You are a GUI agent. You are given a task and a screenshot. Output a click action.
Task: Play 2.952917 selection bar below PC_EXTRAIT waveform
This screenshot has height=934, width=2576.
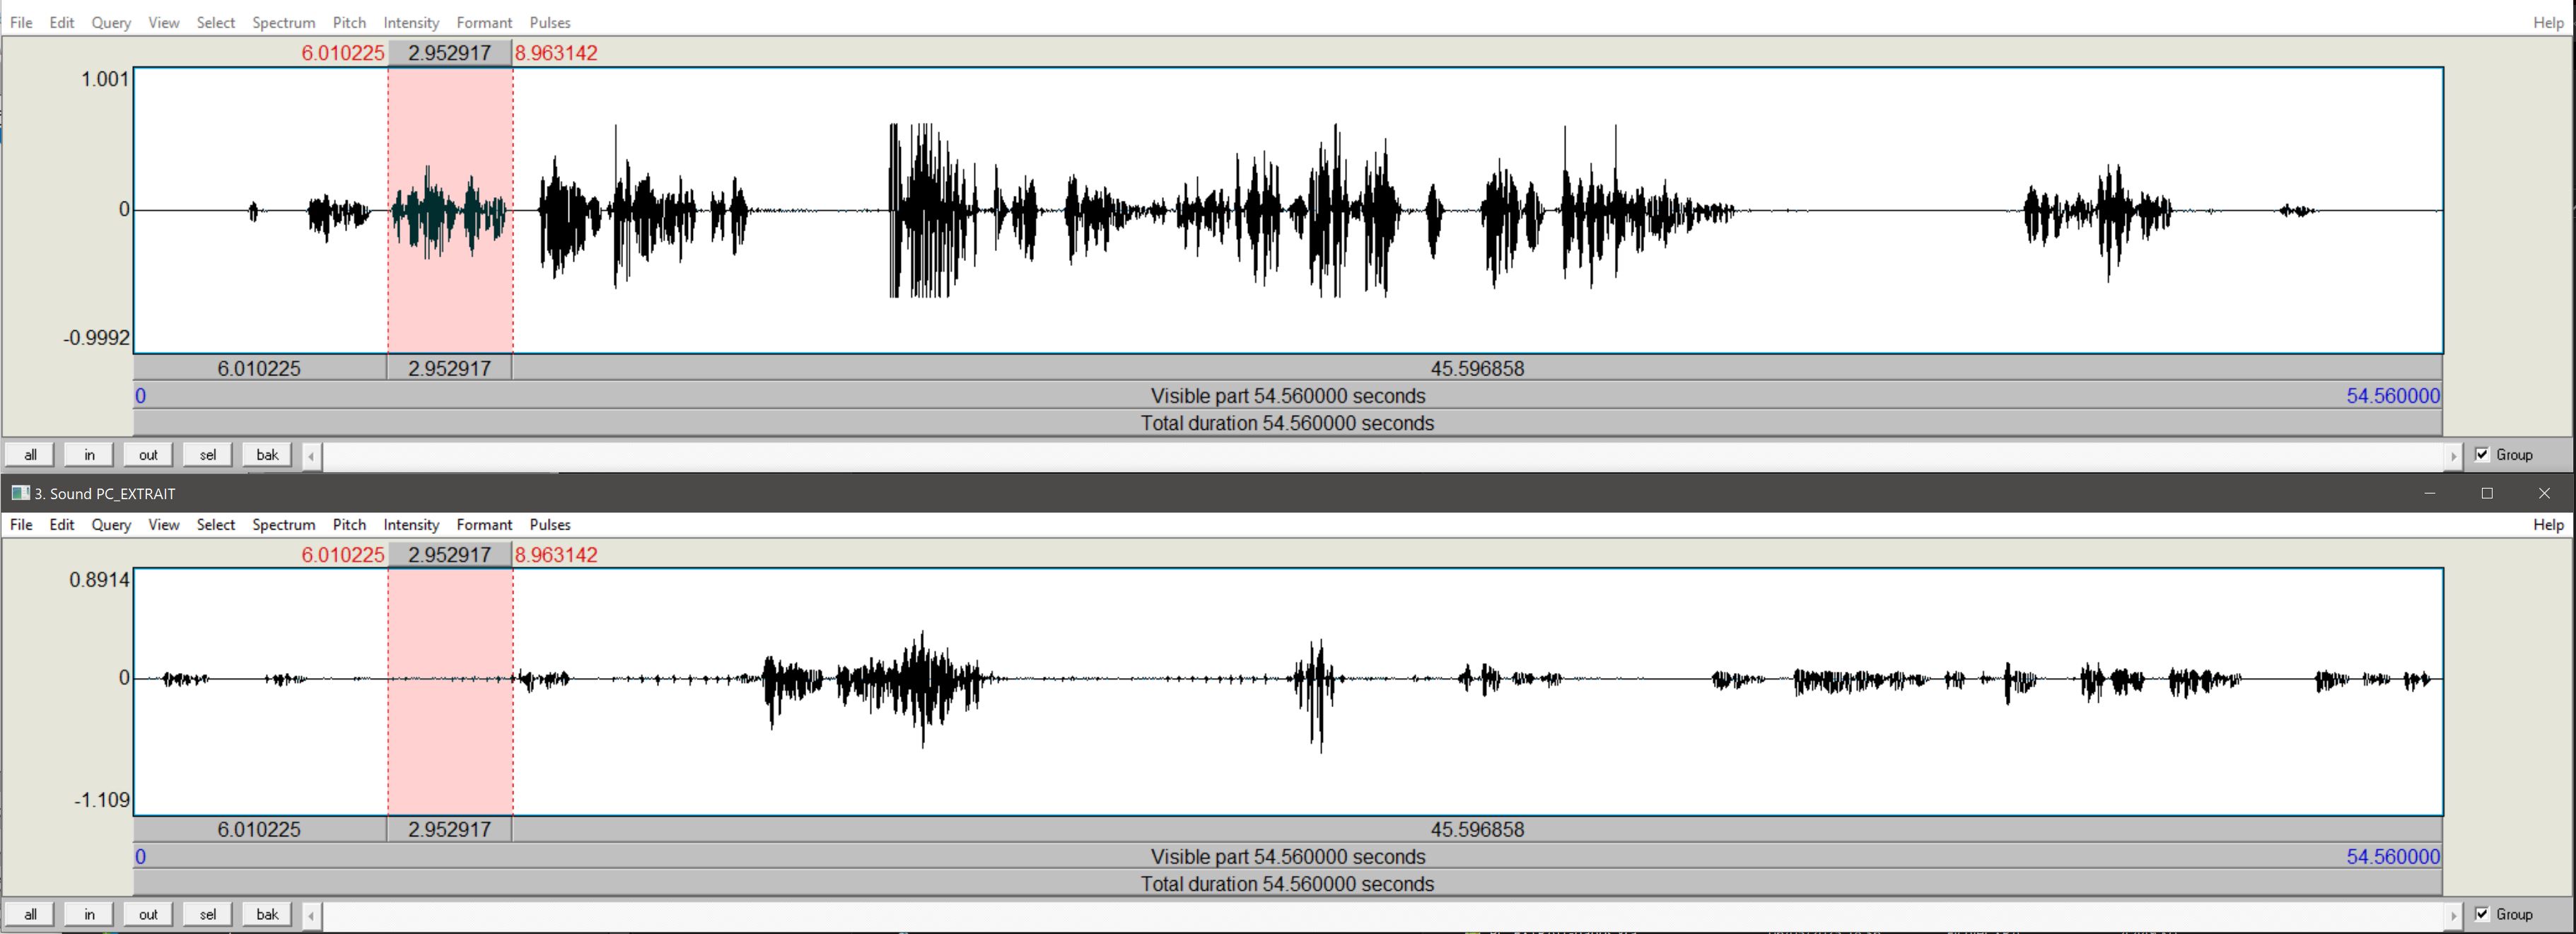(x=450, y=829)
